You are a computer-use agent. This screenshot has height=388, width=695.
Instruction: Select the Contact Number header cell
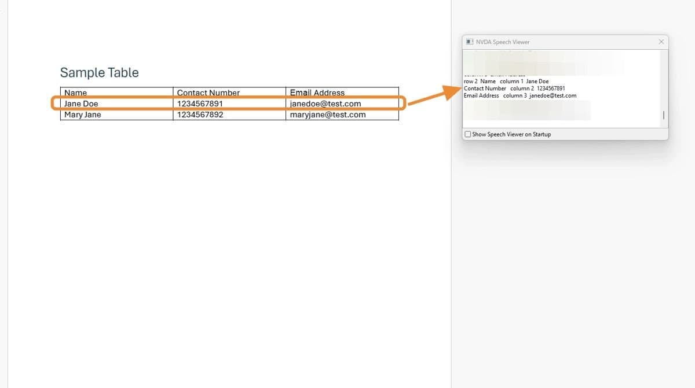coord(209,93)
